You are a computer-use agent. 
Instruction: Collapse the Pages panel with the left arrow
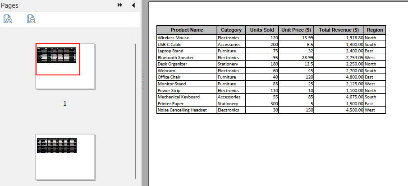click(133, 5)
